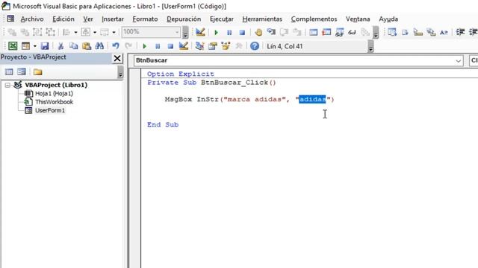
Task: Expand Debug toolbar overflow options arrow
Action: coord(376,32)
